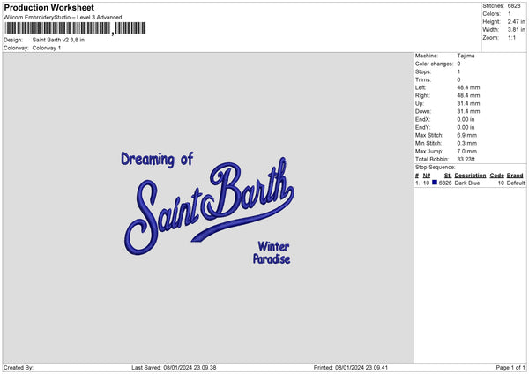Click the Dark Blue description in stop sequence
The height and width of the screenshot is (374, 529).
467,183
